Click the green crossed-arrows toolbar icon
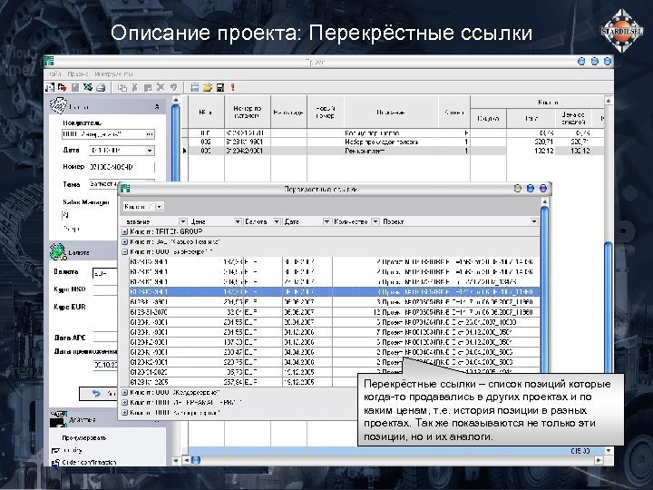653x490 pixels. coord(87,87)
